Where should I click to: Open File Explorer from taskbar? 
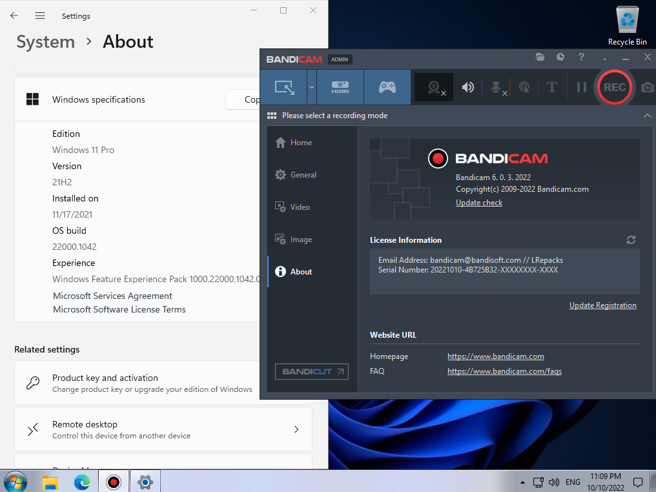tap(50, 482)
